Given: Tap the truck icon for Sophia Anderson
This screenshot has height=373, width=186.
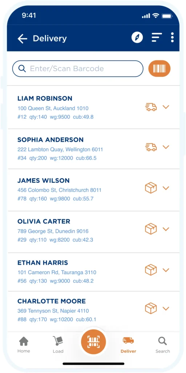Looking at the screenshot, I should [x=151, y=147].
